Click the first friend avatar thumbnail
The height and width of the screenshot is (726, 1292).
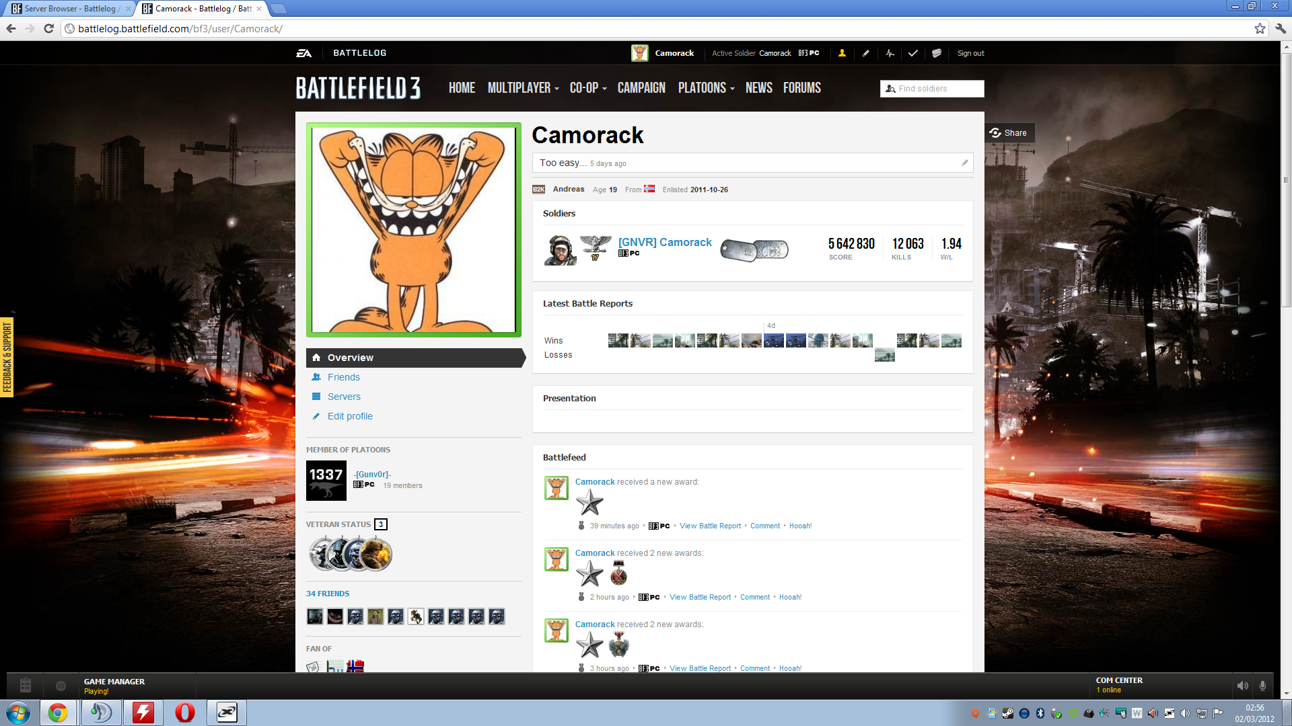(314, 616)
